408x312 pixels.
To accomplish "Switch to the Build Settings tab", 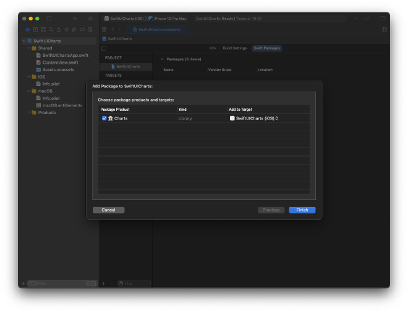I will tap(234, 48).
